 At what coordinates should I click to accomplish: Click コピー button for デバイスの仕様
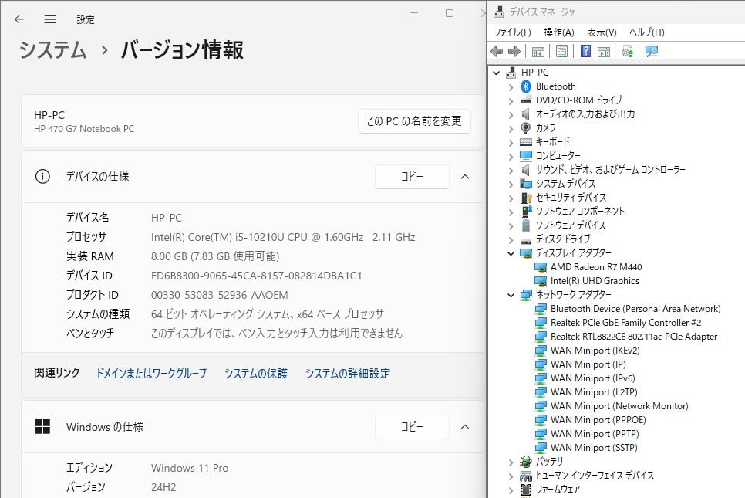pyautogui.click(x=412, y=177)
